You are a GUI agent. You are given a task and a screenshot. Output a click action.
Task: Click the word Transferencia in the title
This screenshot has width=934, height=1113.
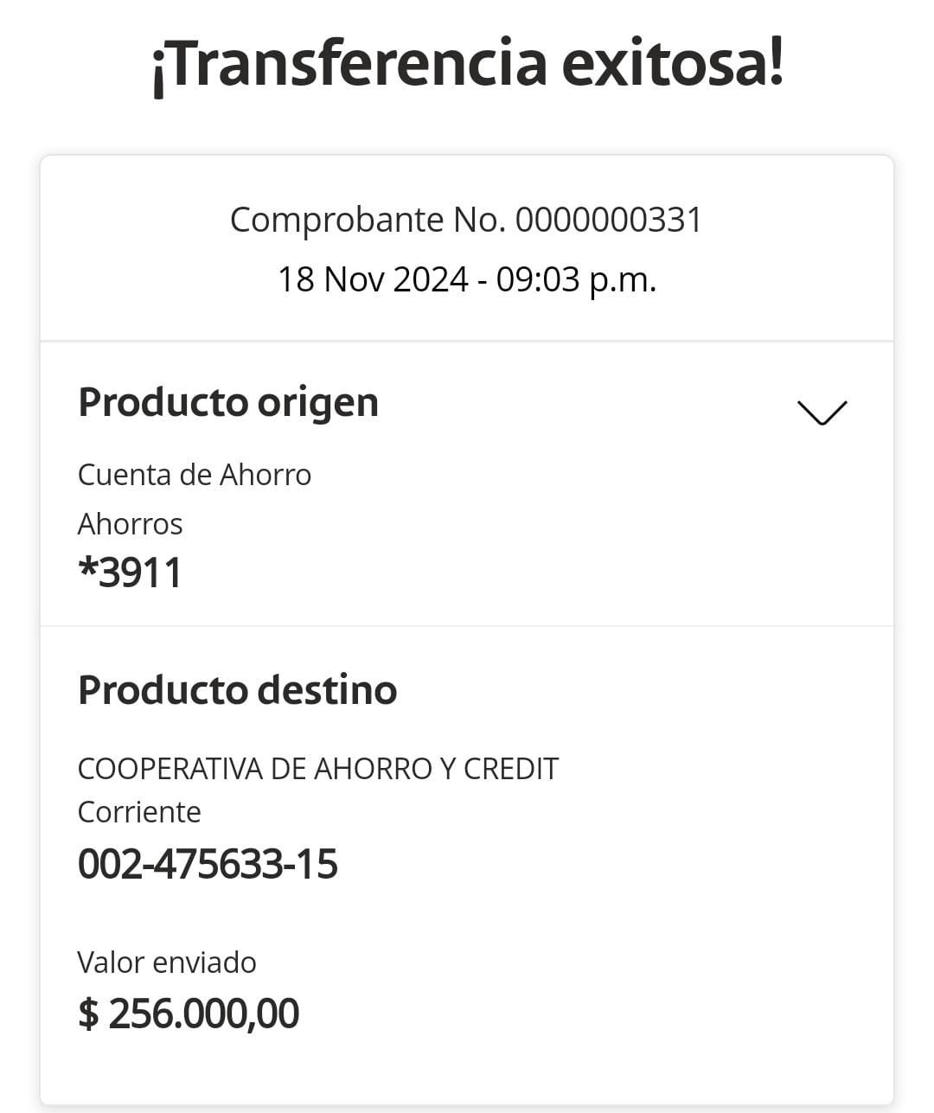point(356,64)
